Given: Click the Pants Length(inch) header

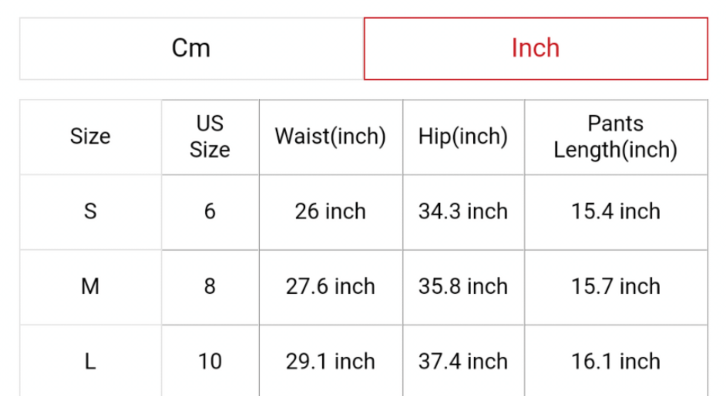Looking at the screenshot, I should pyautogui.click(x=615, y=136).
